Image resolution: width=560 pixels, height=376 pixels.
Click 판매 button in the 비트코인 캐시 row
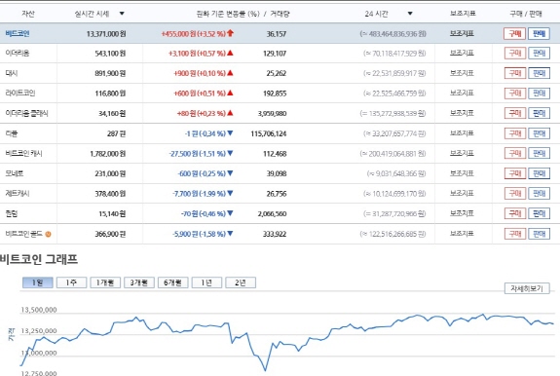point(539,154)
